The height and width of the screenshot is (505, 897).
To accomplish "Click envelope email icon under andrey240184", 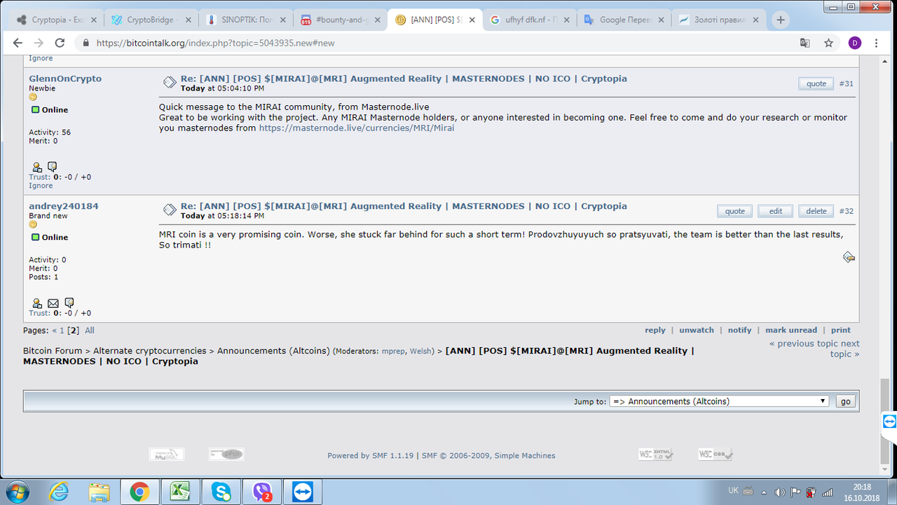I will pyautogui.click(x=53, y=304).
